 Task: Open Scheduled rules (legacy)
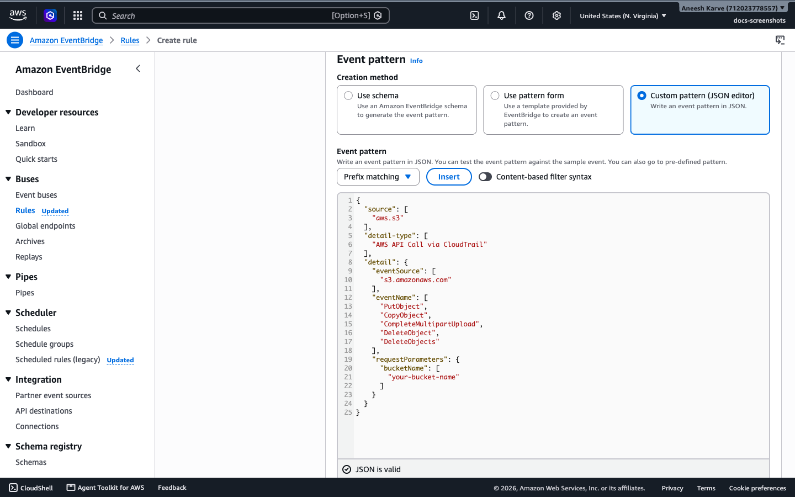(x=58, y=359)
